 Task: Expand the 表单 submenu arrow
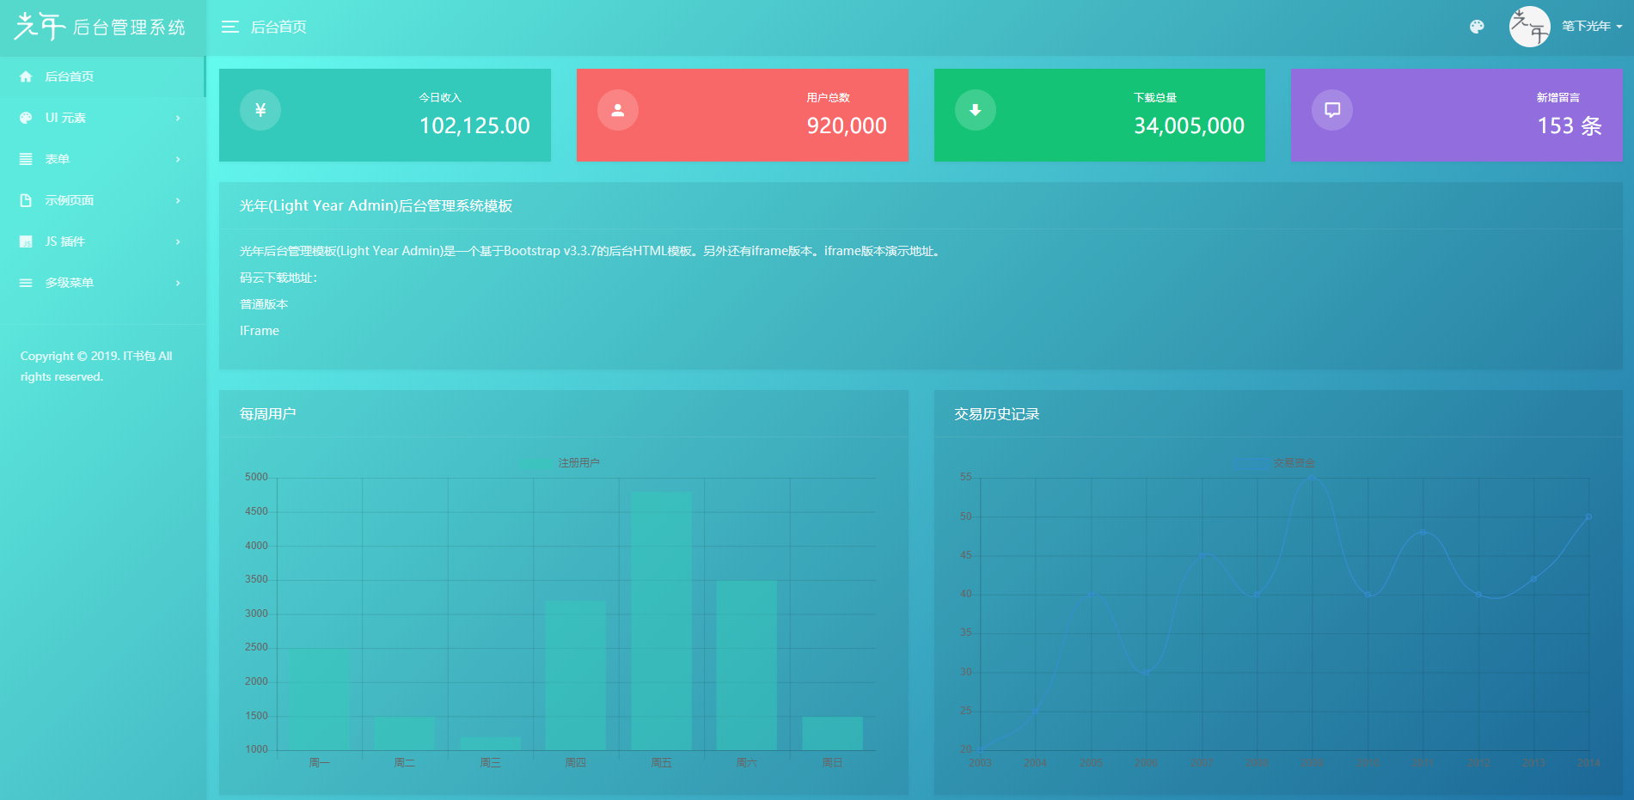178,159
